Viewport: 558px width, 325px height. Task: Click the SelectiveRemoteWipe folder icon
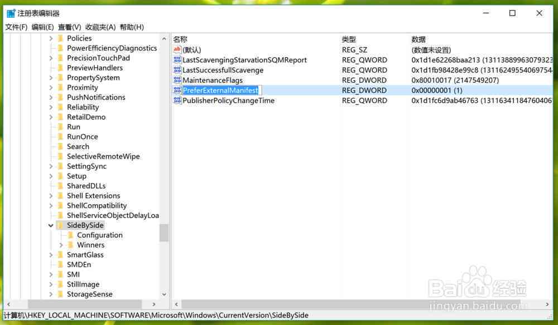pos(60,156)
